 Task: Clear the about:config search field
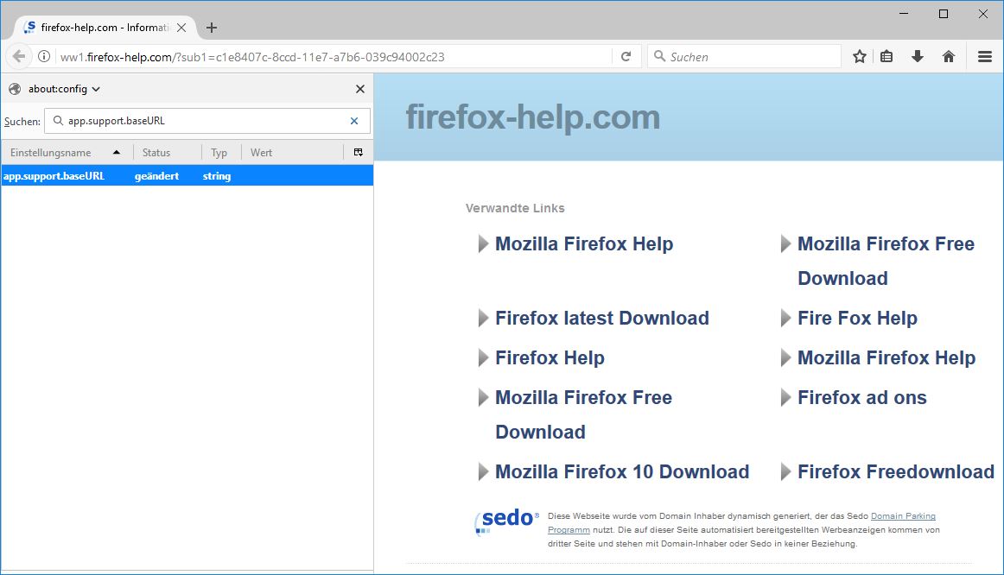(354, 121)
